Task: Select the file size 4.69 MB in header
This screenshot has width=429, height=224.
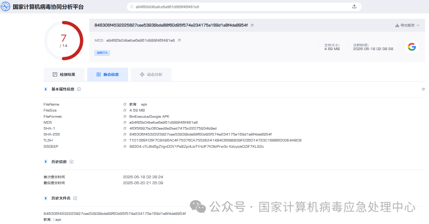Action: [x=332, y=49]
